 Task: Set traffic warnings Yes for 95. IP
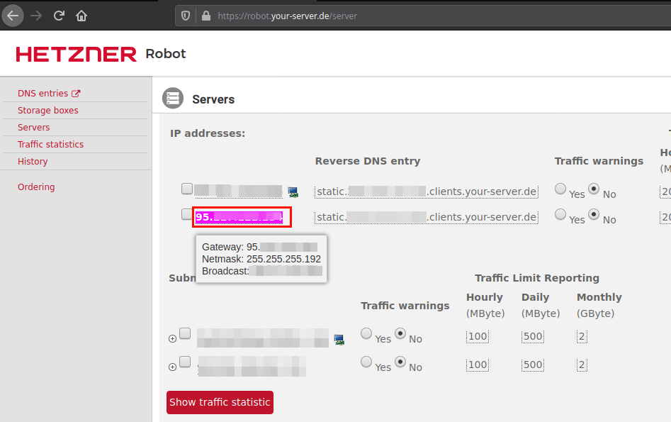(x=560, y=214)
